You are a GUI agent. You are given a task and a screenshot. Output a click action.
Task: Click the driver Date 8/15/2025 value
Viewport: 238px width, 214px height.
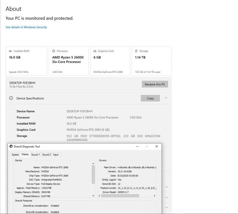(128, 175)
